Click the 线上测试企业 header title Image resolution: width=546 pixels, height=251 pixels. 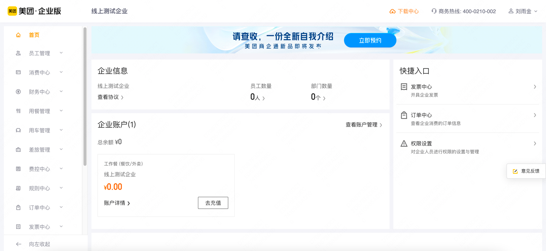[x=109, y=11]
